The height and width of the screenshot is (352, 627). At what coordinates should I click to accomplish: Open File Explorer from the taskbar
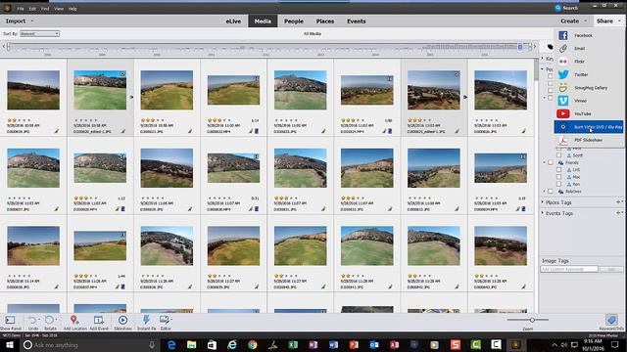coord(192,344)
